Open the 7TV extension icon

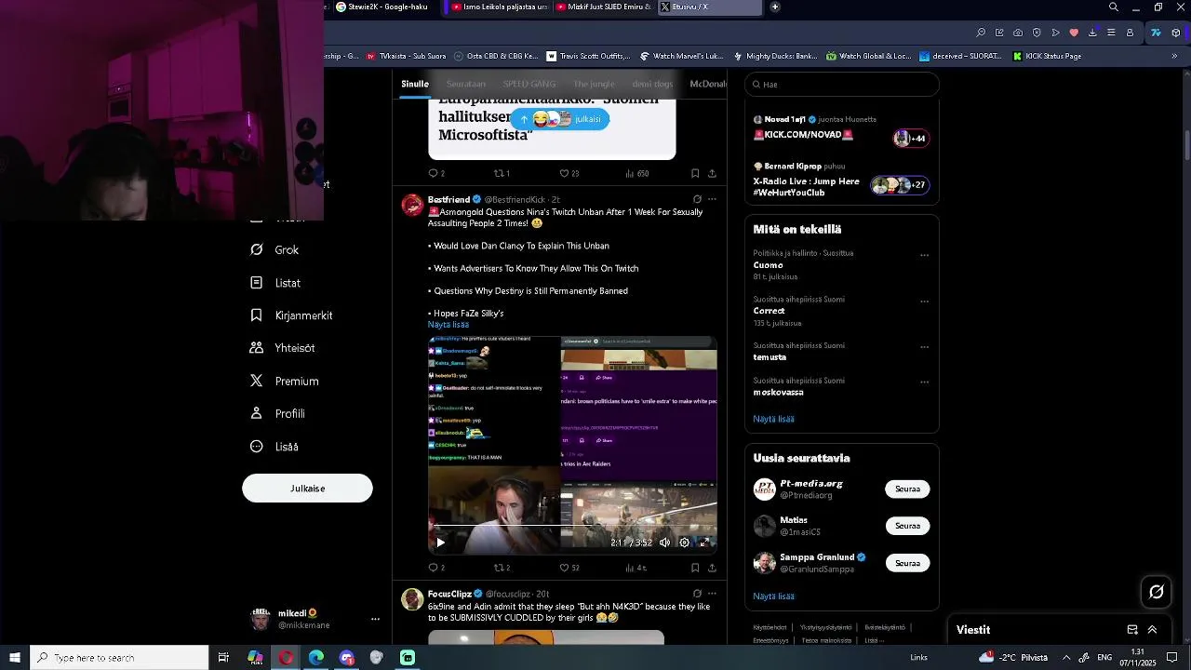coord(1156,33)
